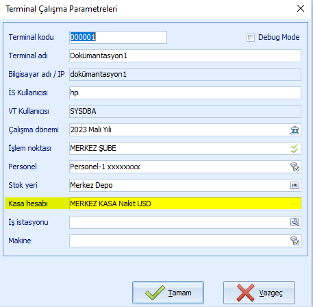Click the Merkez Depo value
This screenshot has height=307, width=313.
pyautogui.click(x=91, y=185)
